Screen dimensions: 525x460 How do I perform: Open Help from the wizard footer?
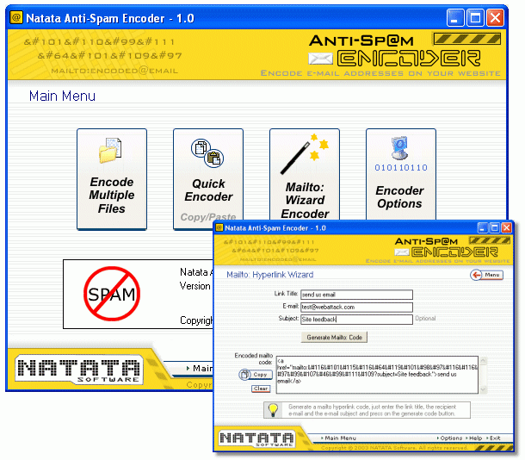(x=473, y=438)
